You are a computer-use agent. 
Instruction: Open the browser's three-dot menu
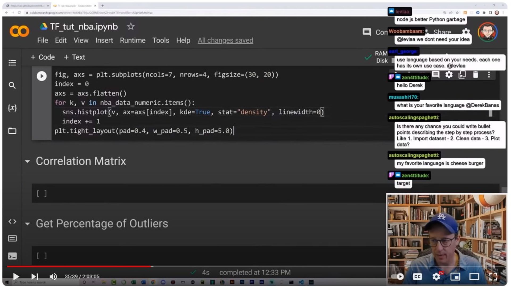click(503, 12)
